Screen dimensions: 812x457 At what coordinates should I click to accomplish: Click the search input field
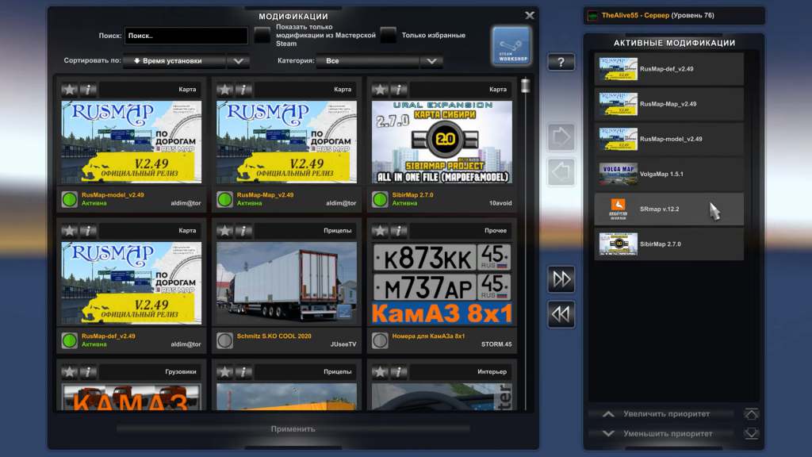(x=186, y=36)
